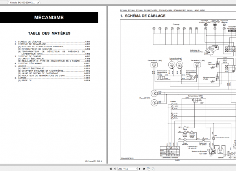The image size is (236, 171).
Task: Open TOC entry Schéma de câblage 6-M1
Action: 52,42
